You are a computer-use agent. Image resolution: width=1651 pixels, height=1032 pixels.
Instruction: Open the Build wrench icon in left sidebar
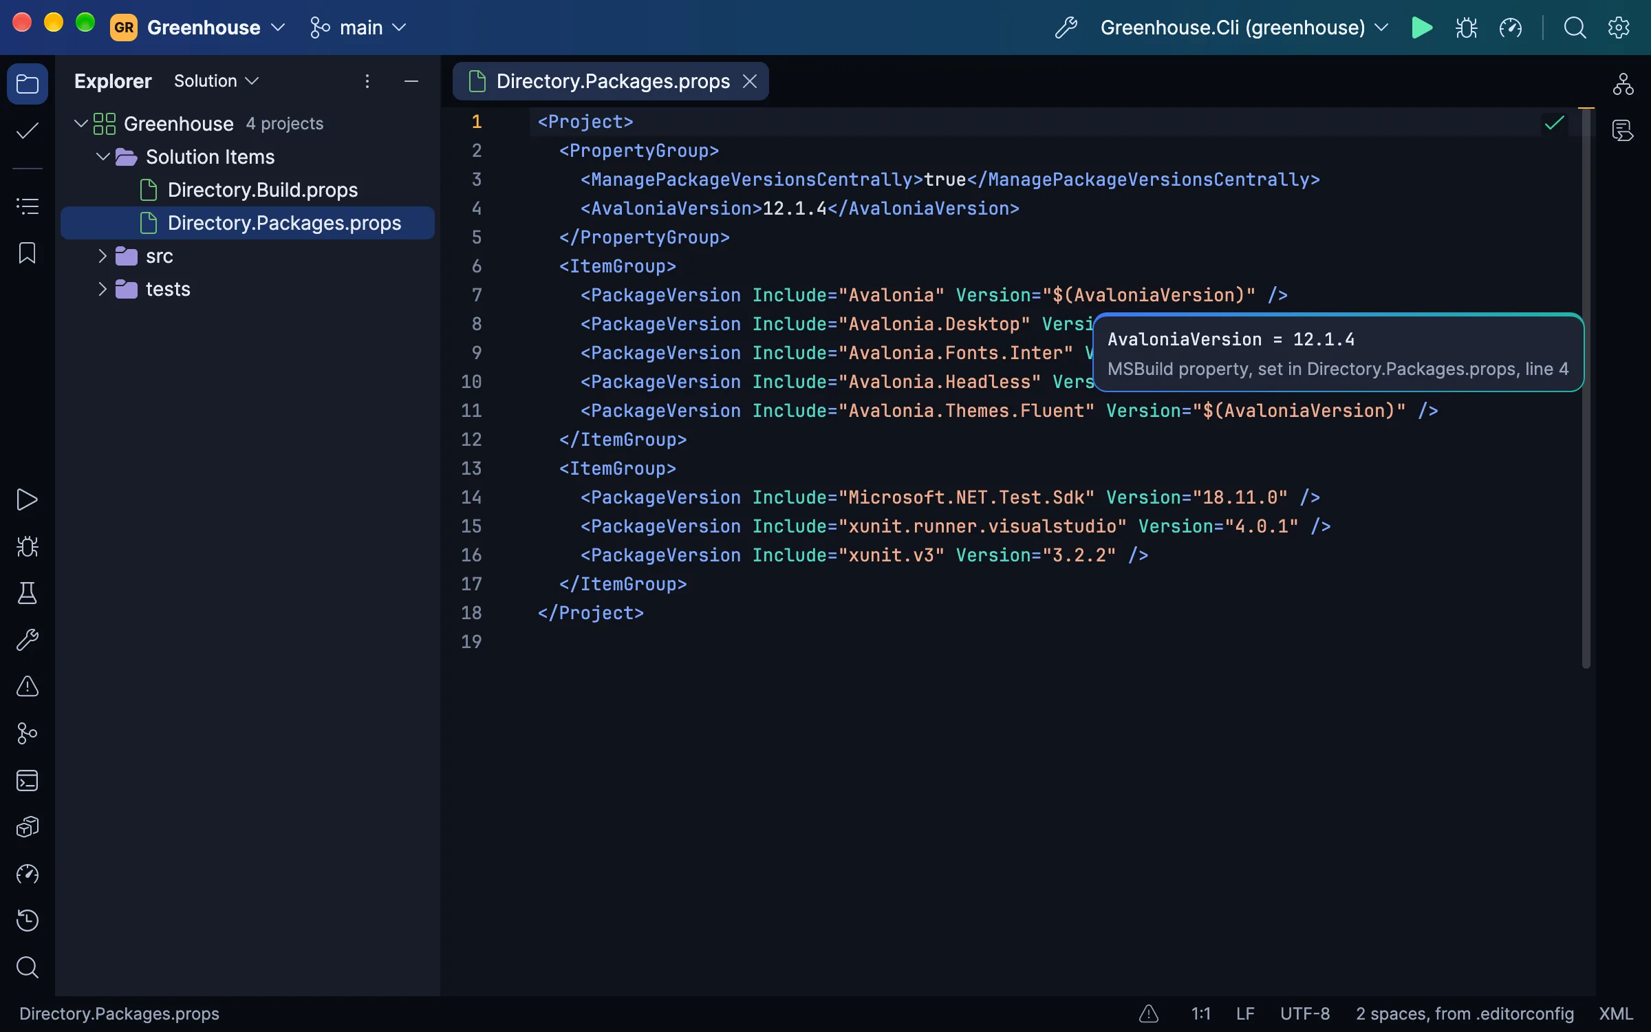coord(28,640)
